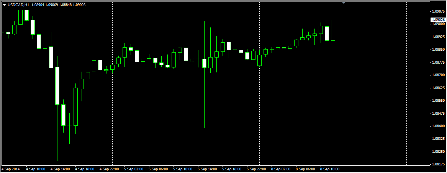Click the 4 Sep 18:00 time label
Screen dimensions: 447x173
click(84, 169)
